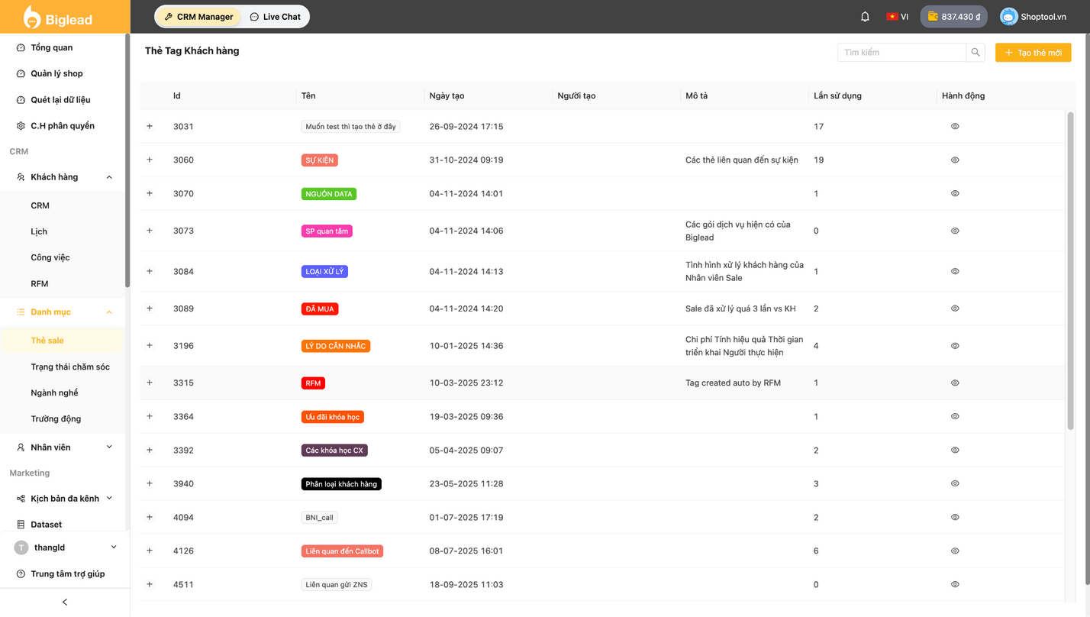Viewport: 1090px width, 617px height.
Task: Click the Biglead flame logo
Action: [x=32, y=17]
